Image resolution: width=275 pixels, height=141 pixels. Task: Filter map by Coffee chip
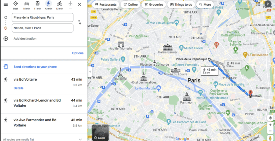(131, 5)
